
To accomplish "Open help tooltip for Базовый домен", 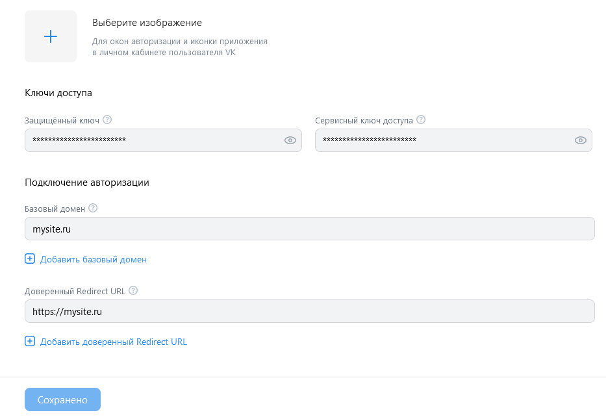I will tap(93, 208).
